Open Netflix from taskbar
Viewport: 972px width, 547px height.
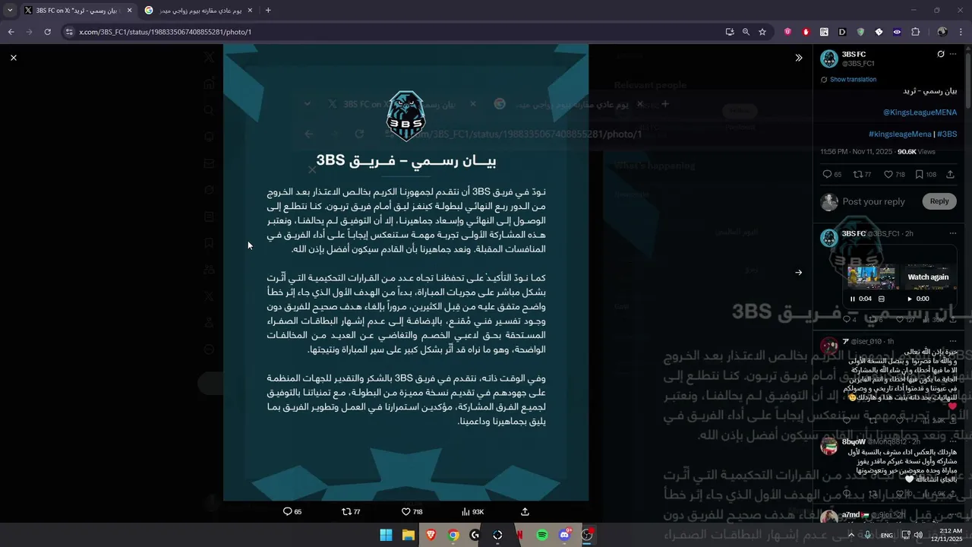(x=519, y=535)
